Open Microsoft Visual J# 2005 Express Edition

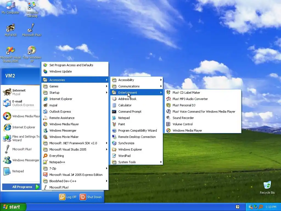75,174
